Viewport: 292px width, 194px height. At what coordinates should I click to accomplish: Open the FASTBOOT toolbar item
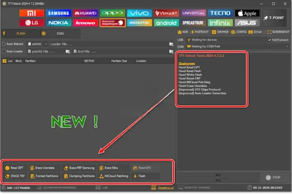[x=199, y=32]
